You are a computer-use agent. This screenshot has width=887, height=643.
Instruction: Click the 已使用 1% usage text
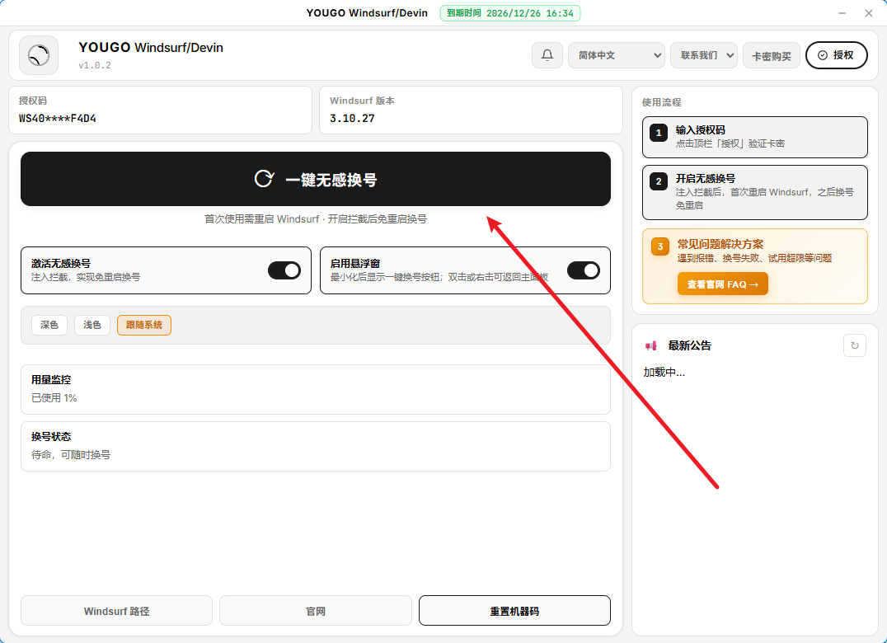point(54,397)
